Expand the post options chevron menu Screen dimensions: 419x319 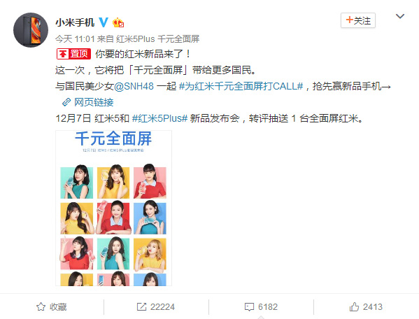[x=399, y=16]
